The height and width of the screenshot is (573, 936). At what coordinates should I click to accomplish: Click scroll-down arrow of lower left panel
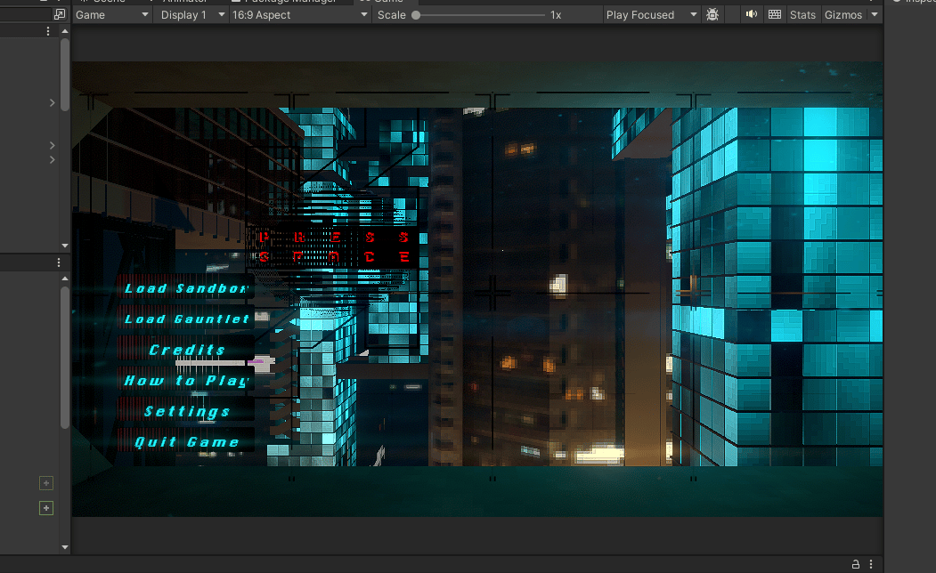[x=64, y=547]
